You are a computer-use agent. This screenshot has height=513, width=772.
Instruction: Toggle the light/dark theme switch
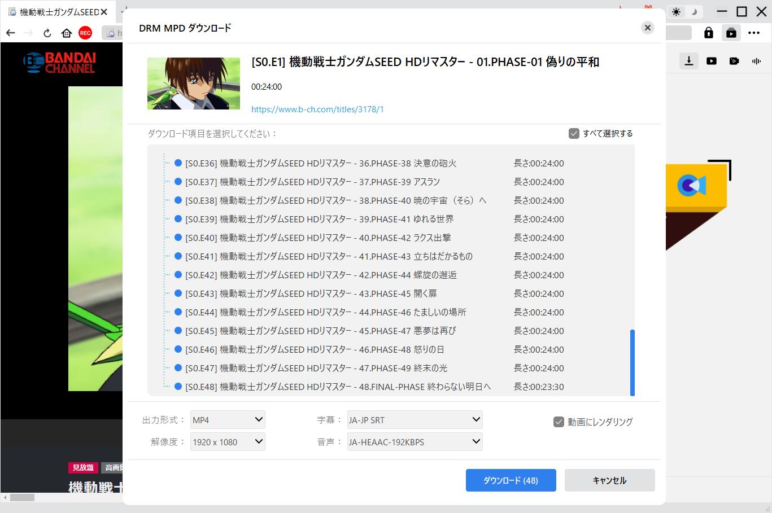684,12
